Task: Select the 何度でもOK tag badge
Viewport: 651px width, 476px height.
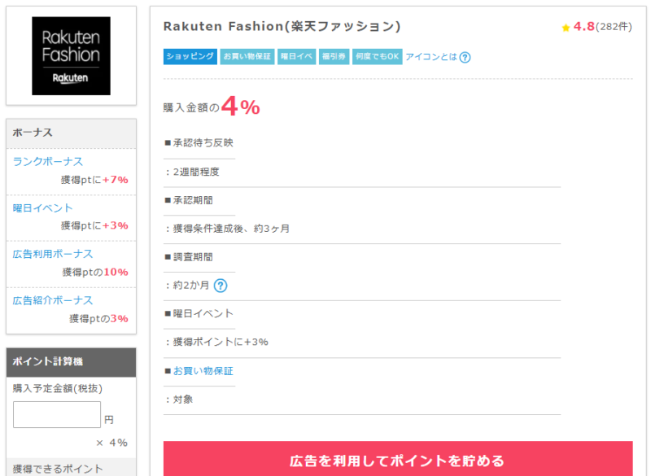Action: pos(378,56)
